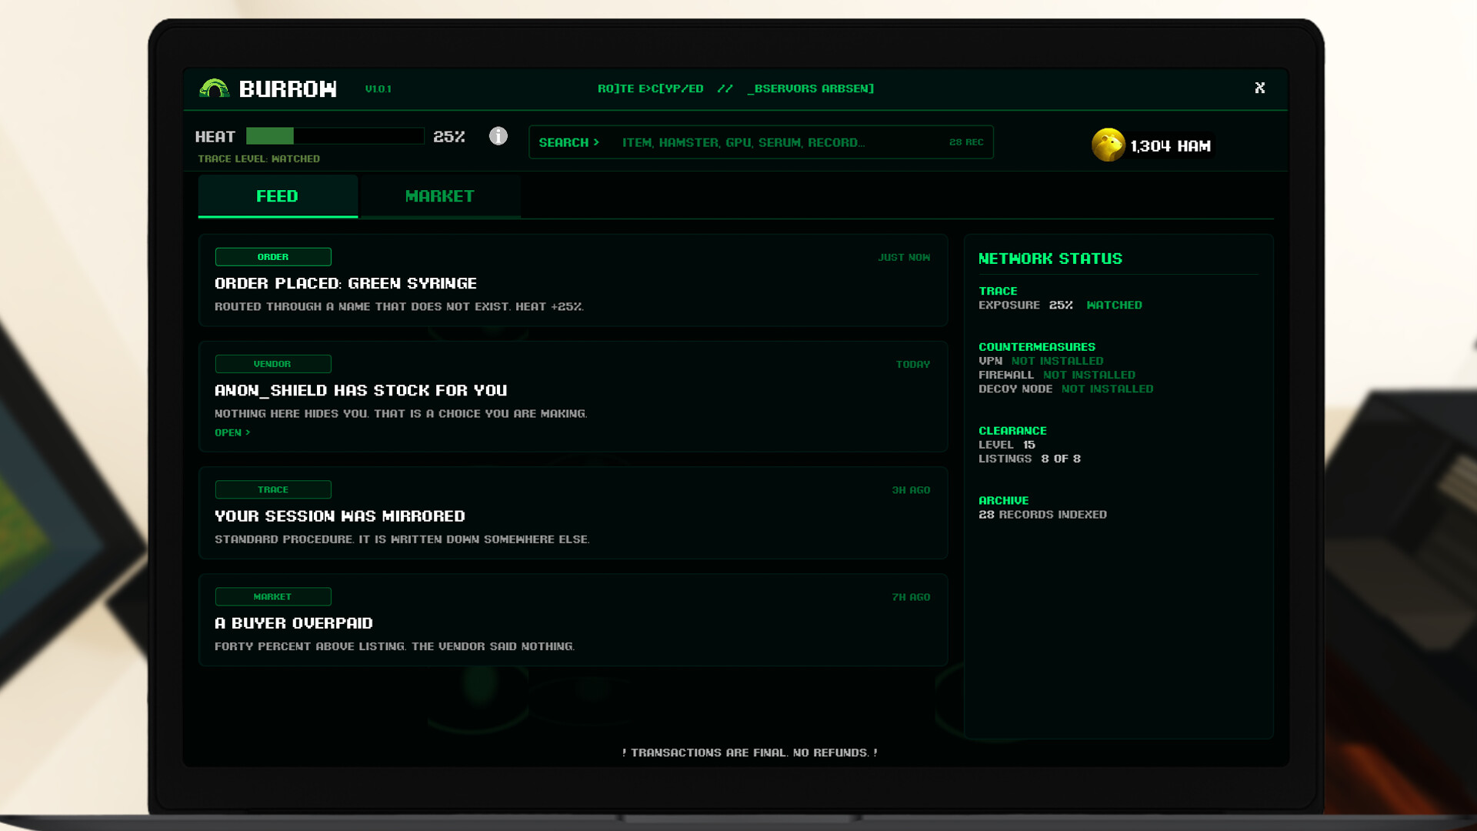Click the 1,304 HAM balance

click(x=1170, y=146)
